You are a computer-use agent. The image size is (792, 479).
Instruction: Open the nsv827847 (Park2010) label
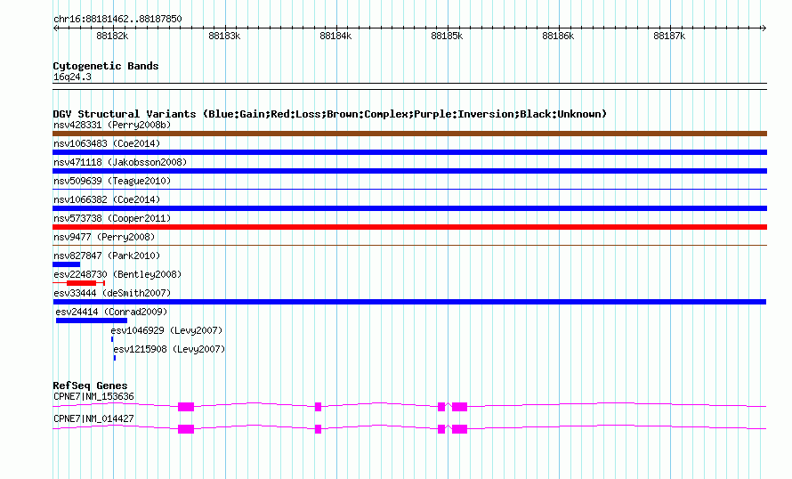pos(107,256)
